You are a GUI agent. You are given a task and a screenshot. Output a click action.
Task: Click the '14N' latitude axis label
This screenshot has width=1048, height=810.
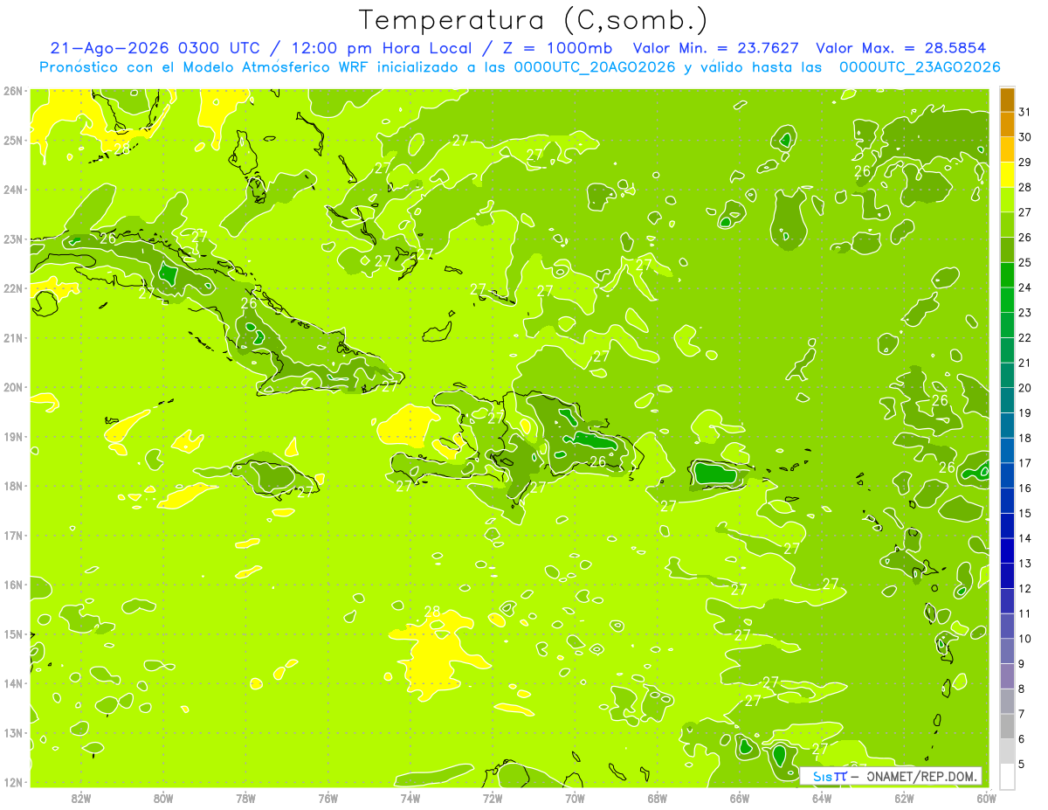click(13, 683)
